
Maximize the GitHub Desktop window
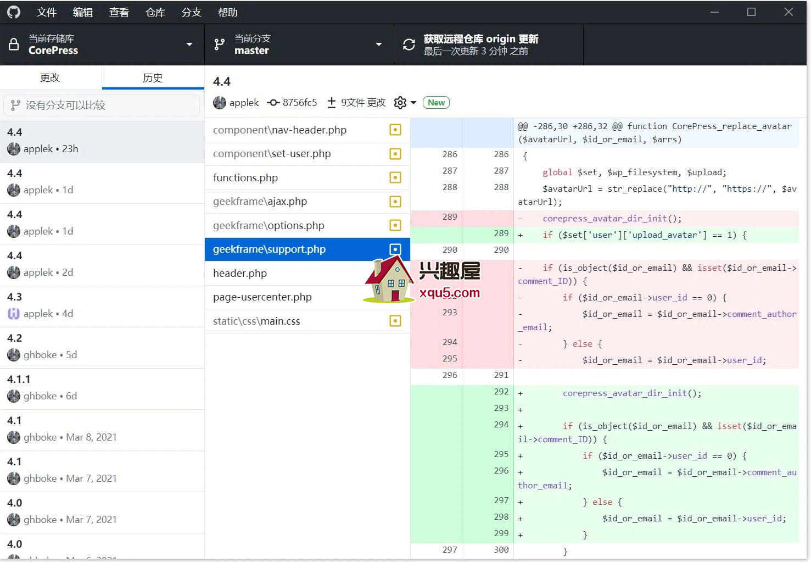(751, 12)
